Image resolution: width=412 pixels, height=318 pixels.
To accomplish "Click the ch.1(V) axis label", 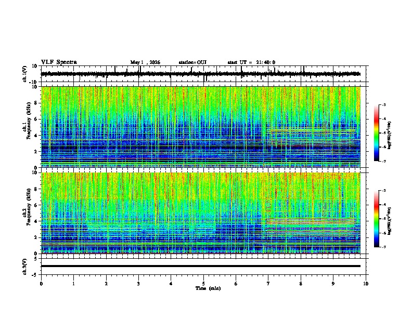I will 25,74.
